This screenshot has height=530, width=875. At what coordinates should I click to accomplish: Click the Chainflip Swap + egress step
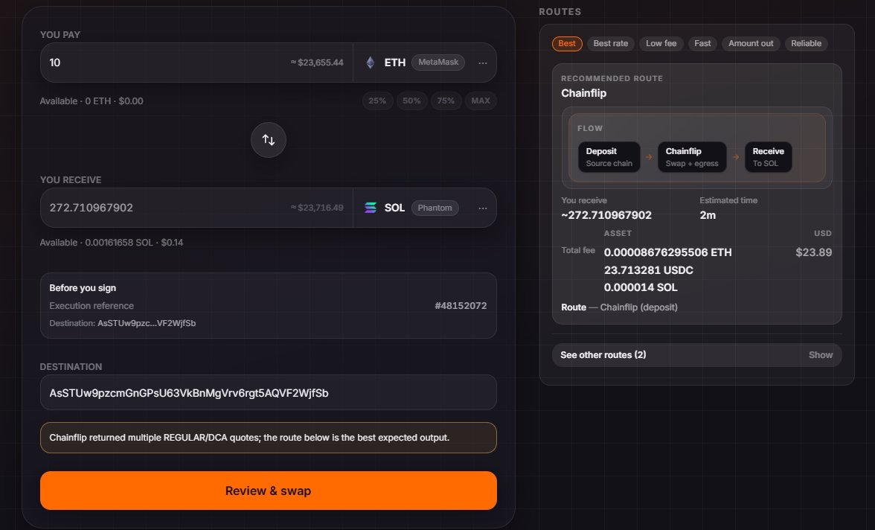(x=692, y=157)
